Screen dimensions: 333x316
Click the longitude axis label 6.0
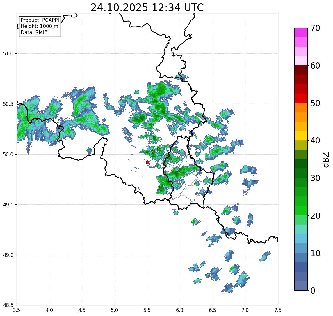[180, 310]
